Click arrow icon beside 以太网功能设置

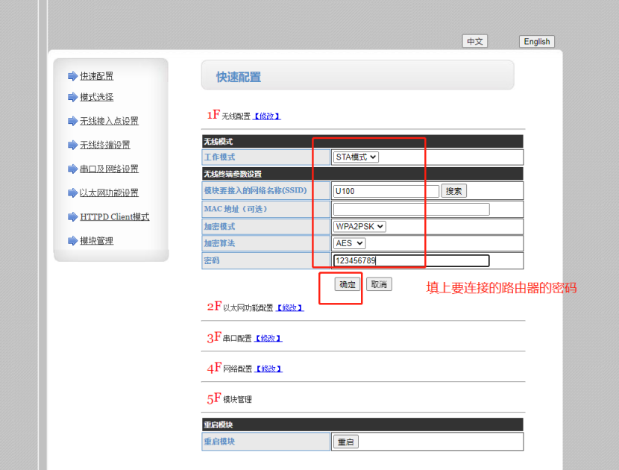tap(72, 192)
